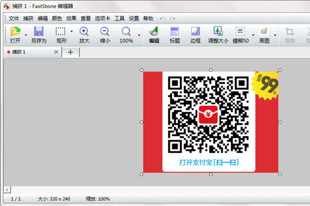Open the 捕获 menu
This screenshot has width=310, height=206.
pos(28,18)
